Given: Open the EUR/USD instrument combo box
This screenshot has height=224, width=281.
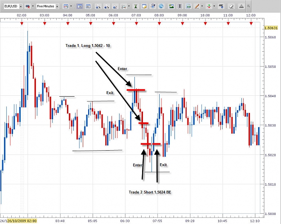Looking at the screenshot, I should click(x=13, y=6).
